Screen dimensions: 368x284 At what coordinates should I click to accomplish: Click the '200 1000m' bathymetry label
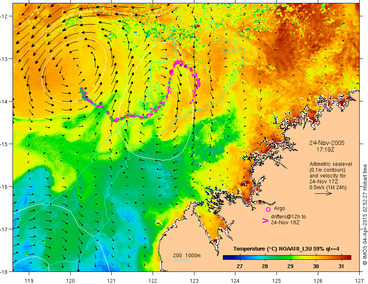click(x=187, y=256)
